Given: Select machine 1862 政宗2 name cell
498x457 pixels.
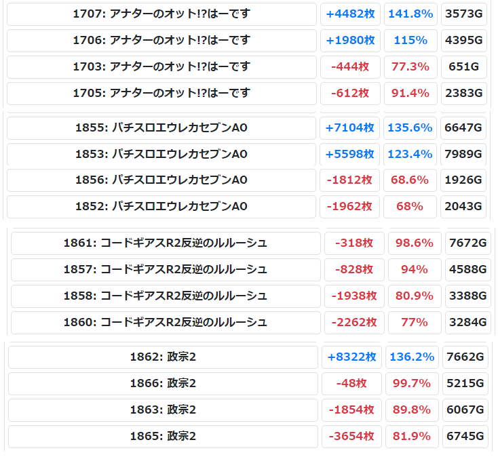Looking at the screenshot, I should point(163,357).
